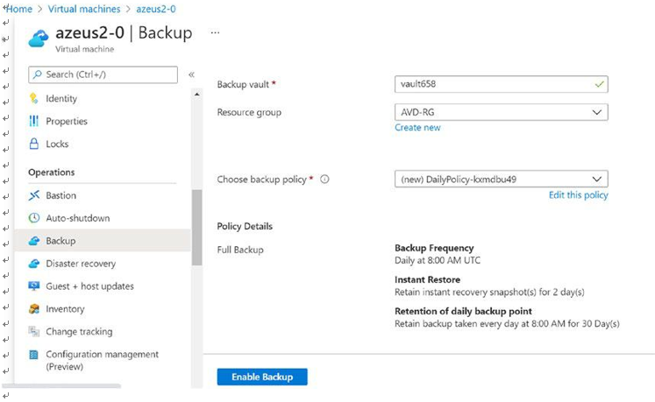Click the Configuration management icon
This screenshot has height=402, width=655.
[34, 355]
